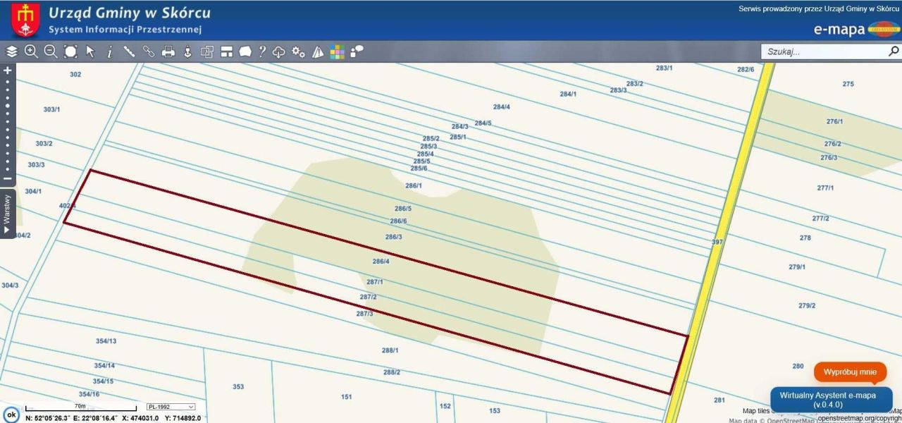Viewport: 902px width, 423px height.
Task: Open the Wirtualny Asystent e-mapa button
Action: coord(831,400)
